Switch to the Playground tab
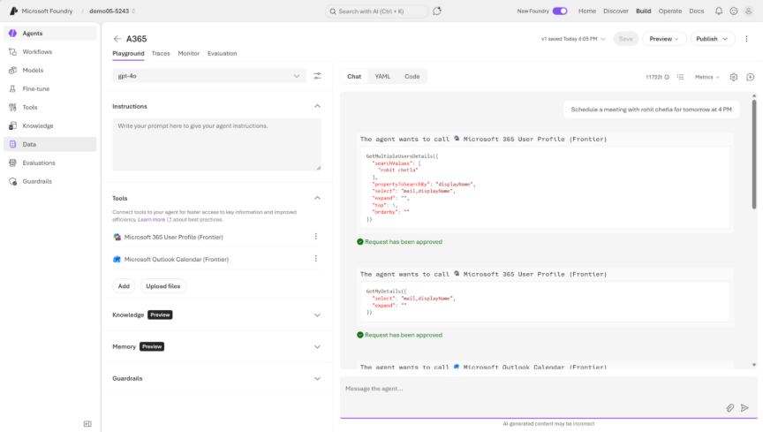 [x=128, y=54]
